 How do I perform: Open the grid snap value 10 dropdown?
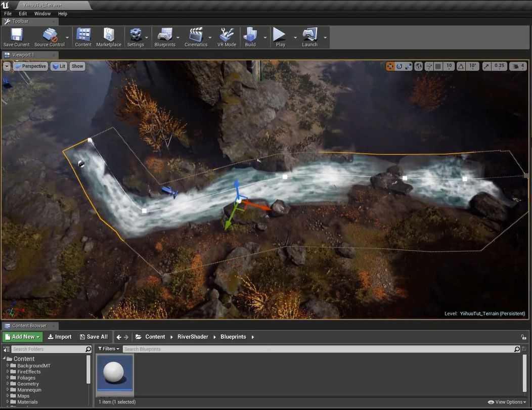pyautogui.click(x=449, y=66)
